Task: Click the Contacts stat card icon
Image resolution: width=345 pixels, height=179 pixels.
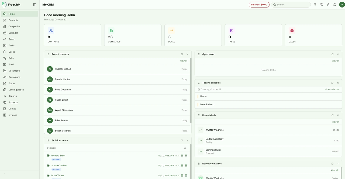Action: click(51, 31)
